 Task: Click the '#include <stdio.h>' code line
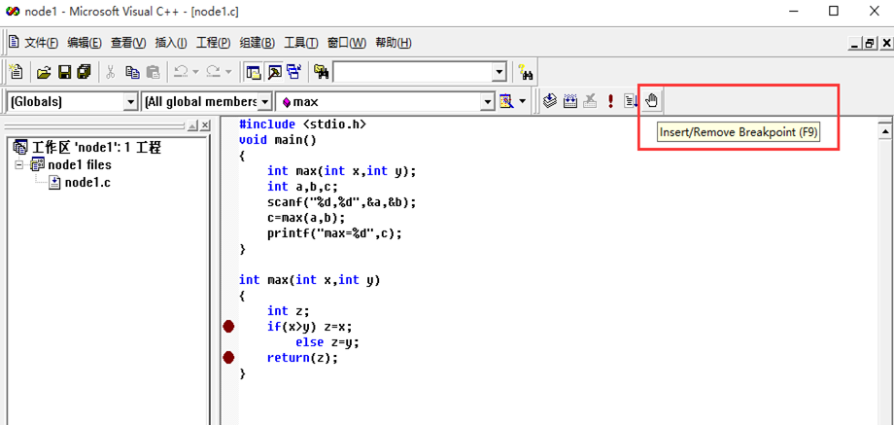coord(303,124)
